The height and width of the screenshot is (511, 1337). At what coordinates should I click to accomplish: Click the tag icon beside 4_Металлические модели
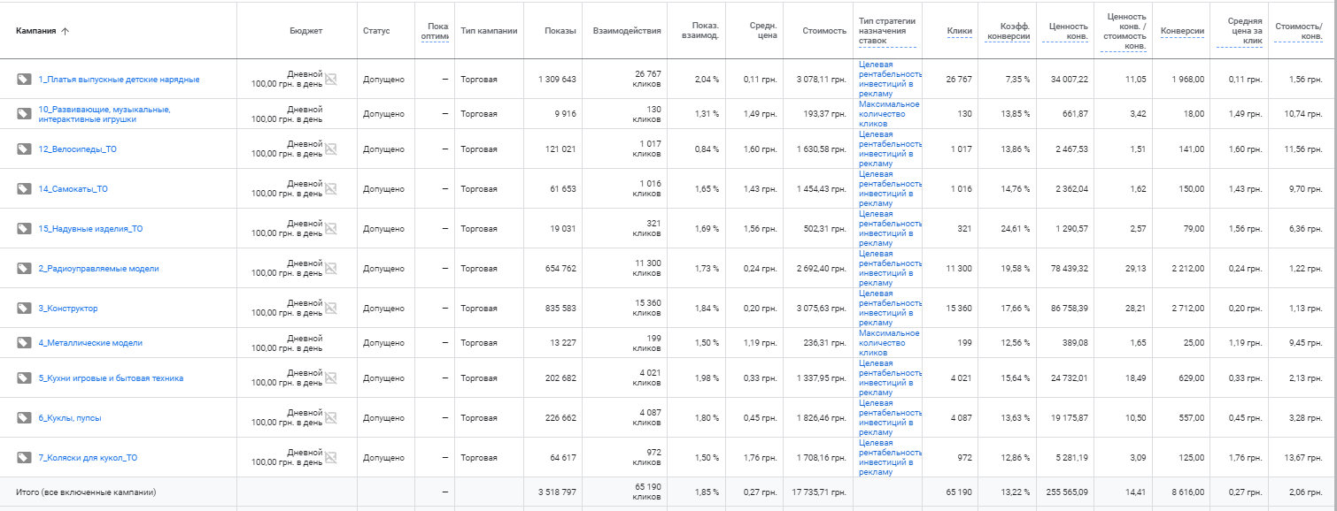(x=24, y=343)
